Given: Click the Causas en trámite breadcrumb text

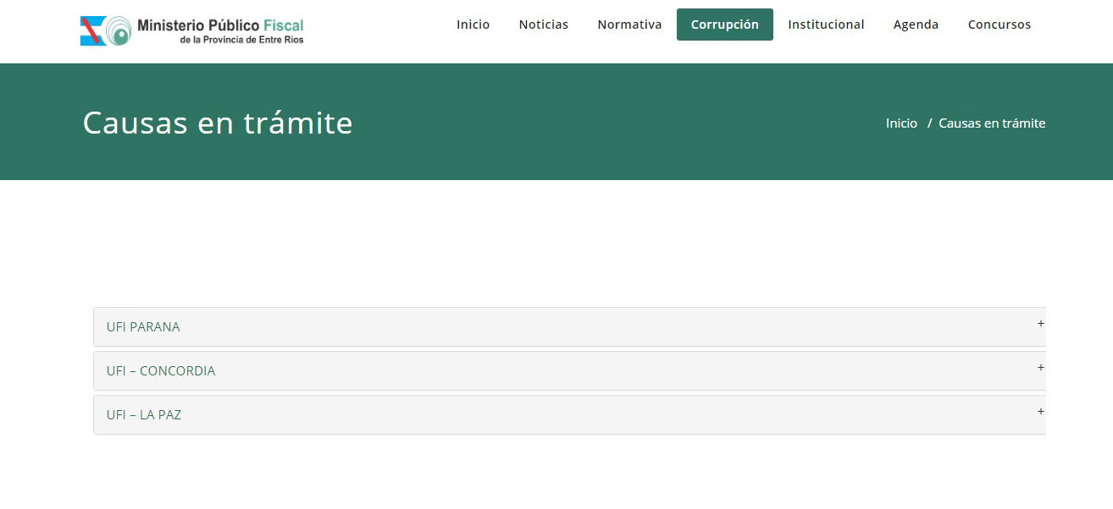Looking at the screenshot, I should [x=992, y=123].
